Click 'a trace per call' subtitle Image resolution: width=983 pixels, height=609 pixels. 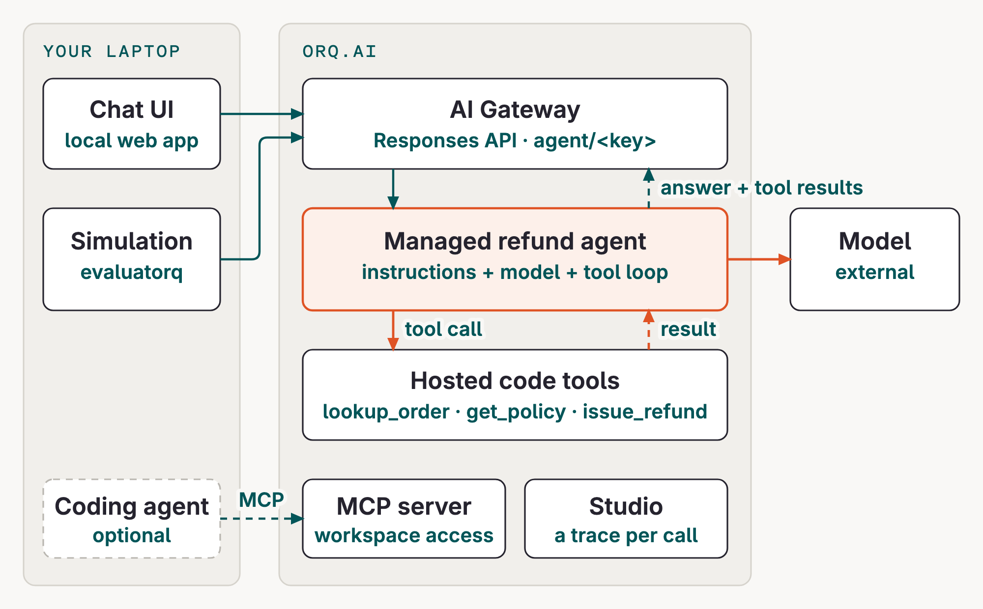[x=626, y=535]
